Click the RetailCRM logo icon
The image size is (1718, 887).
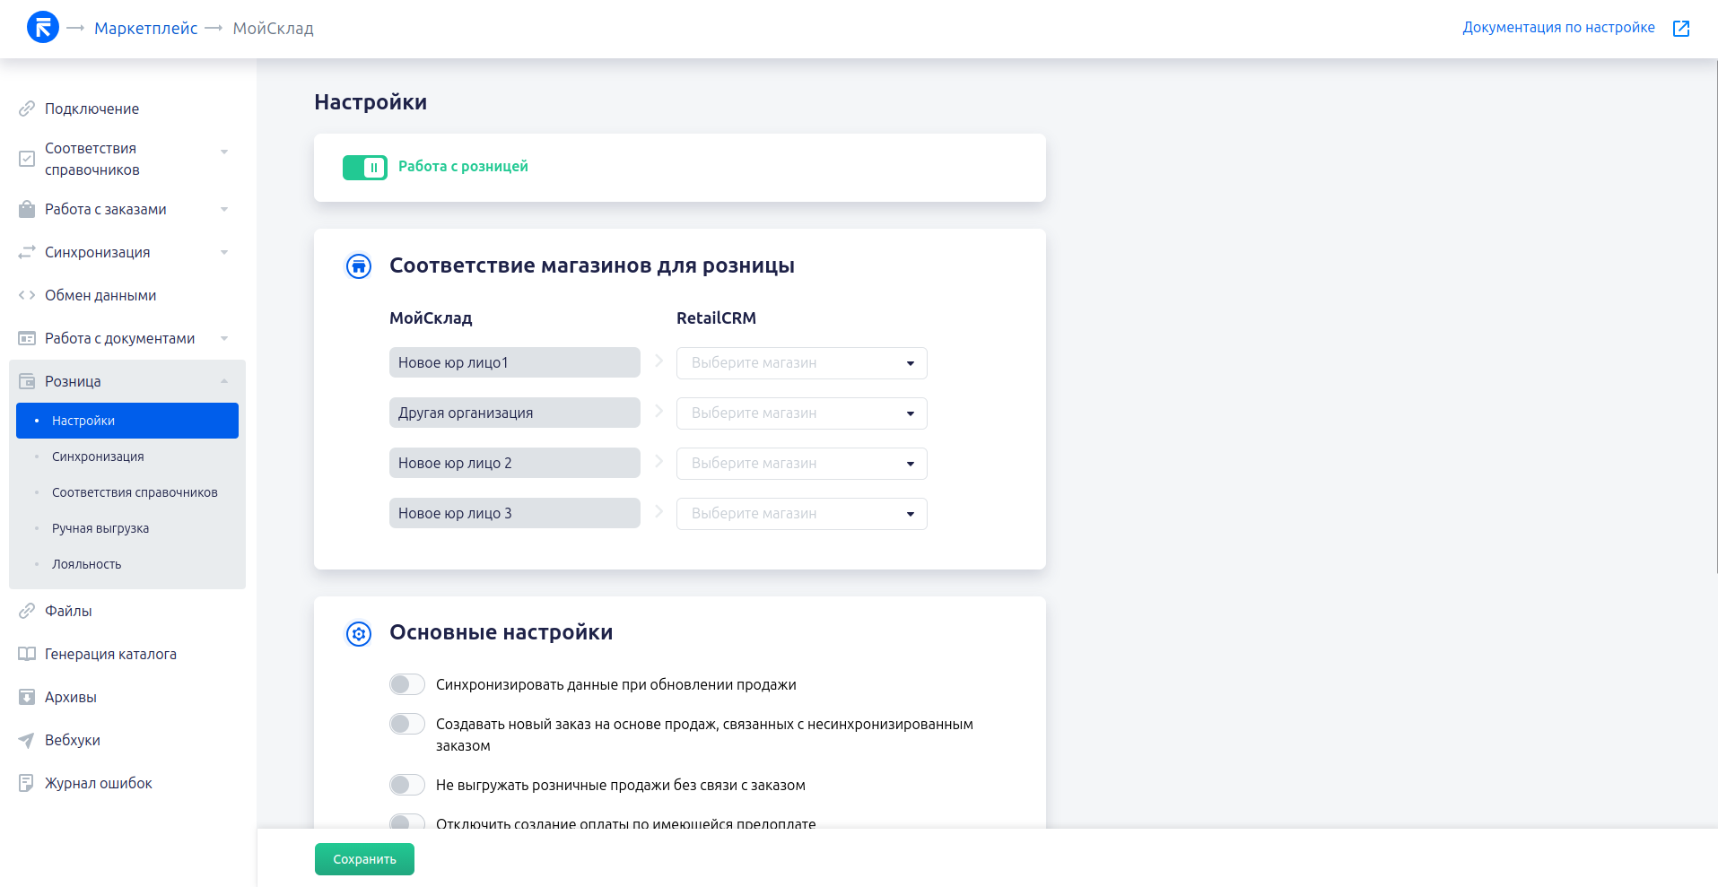(x=43, y=27)
